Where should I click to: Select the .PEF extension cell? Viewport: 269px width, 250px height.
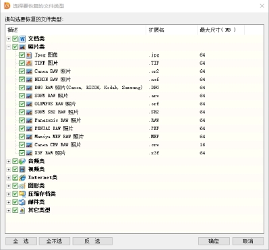(154, 129)
